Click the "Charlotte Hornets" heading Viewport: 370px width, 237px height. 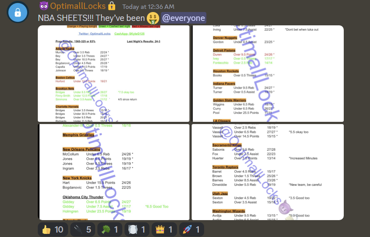click(x=67, y=106)
